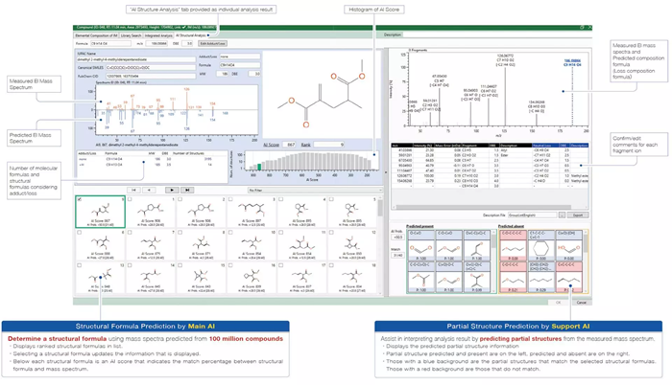Click the browse '...' button beside Description File

[x=562, y=215]
